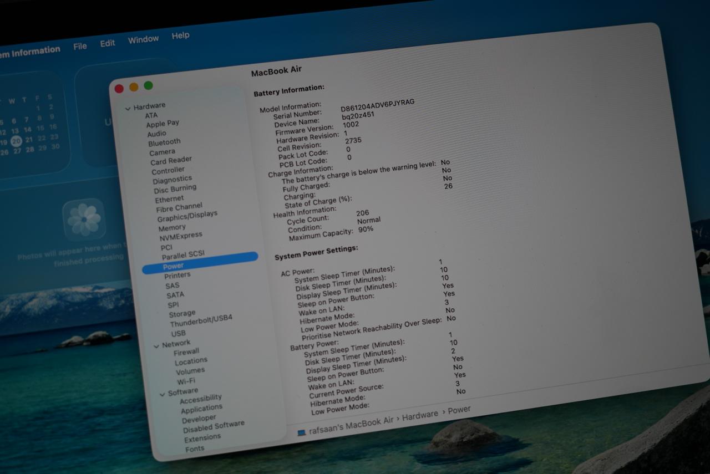
Task: Select Diagnostics in the sidebar
Action: pos(172,180)
